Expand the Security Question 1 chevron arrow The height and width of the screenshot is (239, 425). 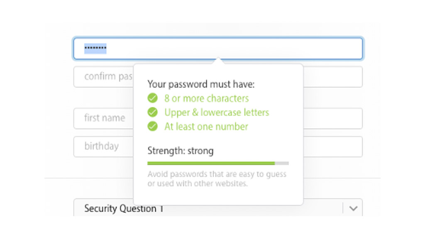[x=353, y=208]
